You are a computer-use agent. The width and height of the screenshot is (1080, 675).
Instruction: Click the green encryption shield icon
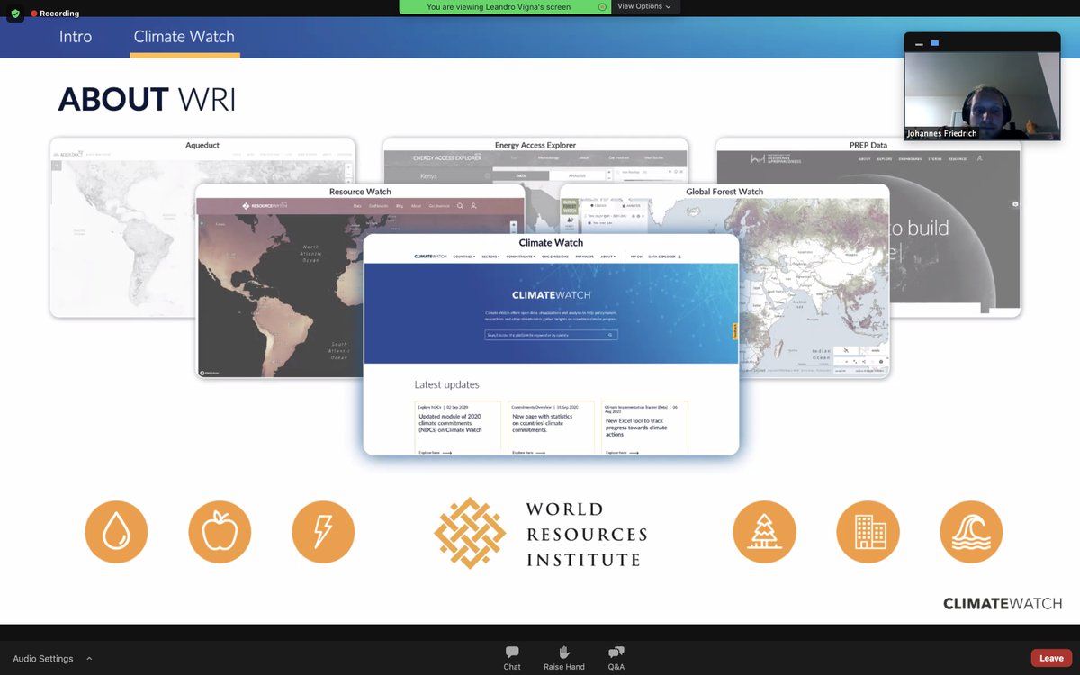coord(14,13)
